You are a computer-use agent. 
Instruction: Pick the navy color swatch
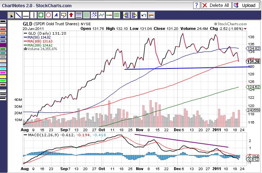click(x=3, y=41)
